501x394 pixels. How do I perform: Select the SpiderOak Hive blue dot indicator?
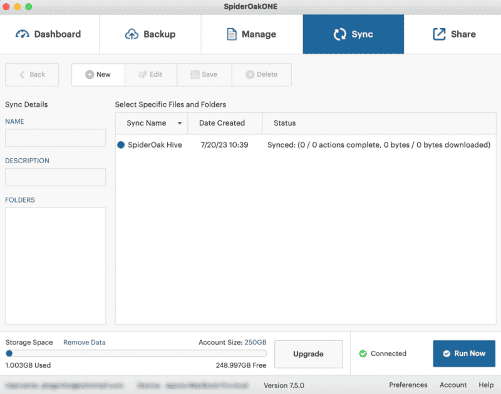[120, 144]
